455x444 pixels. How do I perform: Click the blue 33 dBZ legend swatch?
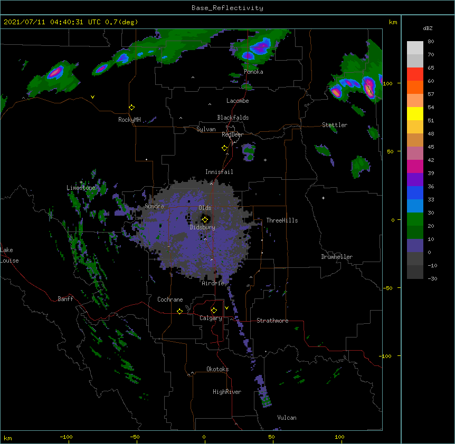pos(415,192)
